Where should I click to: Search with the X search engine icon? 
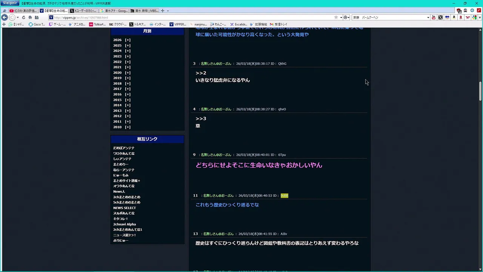coord(440,17)
